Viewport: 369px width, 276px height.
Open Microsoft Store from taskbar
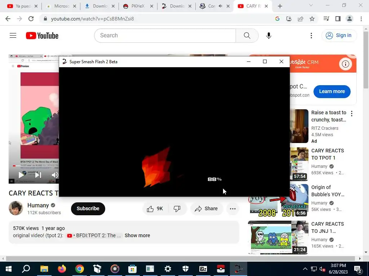tap(132, 269)
